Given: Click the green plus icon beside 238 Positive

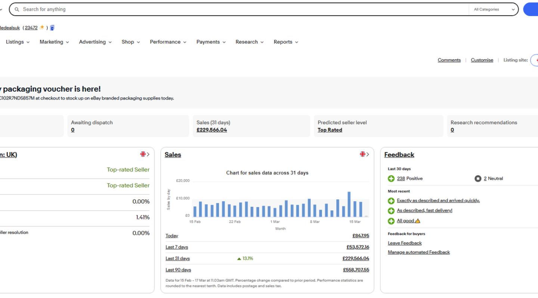Looking at the screenshot, I should pyautogui.click(x=391, y=179).
